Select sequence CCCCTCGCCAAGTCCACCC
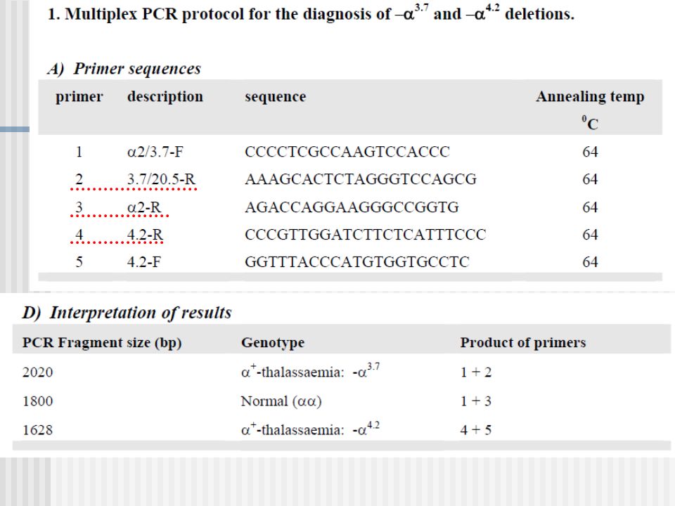The height and width of the screenshot is (506, 675). tap(347, 152)
